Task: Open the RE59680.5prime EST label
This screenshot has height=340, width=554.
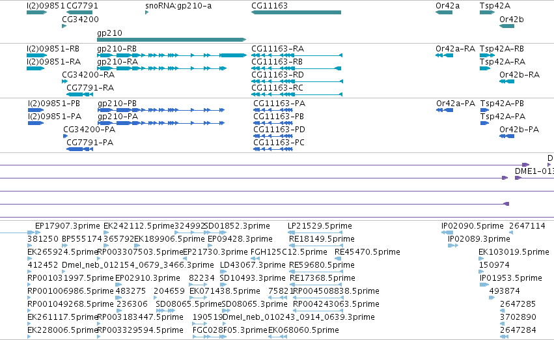Action: point(322,265)
